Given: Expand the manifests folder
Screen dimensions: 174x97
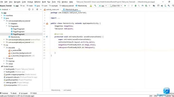Looking at the screenshot, I should point(2,15).
